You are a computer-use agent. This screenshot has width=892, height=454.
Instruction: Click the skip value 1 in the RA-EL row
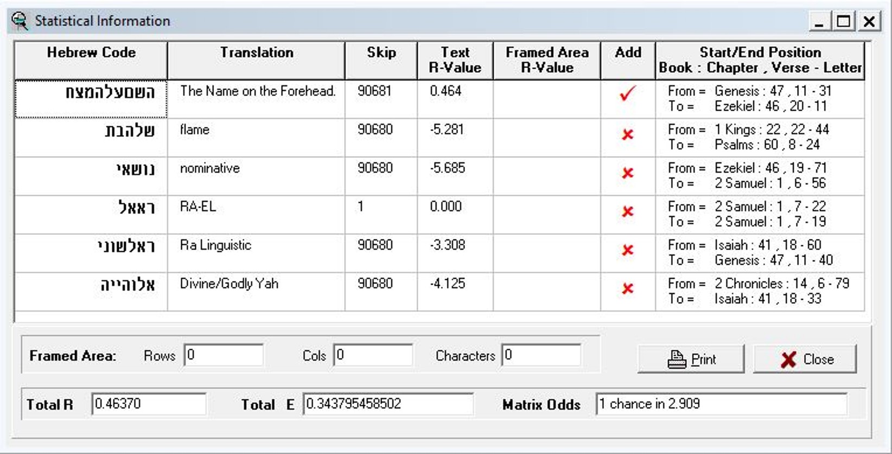361,207
